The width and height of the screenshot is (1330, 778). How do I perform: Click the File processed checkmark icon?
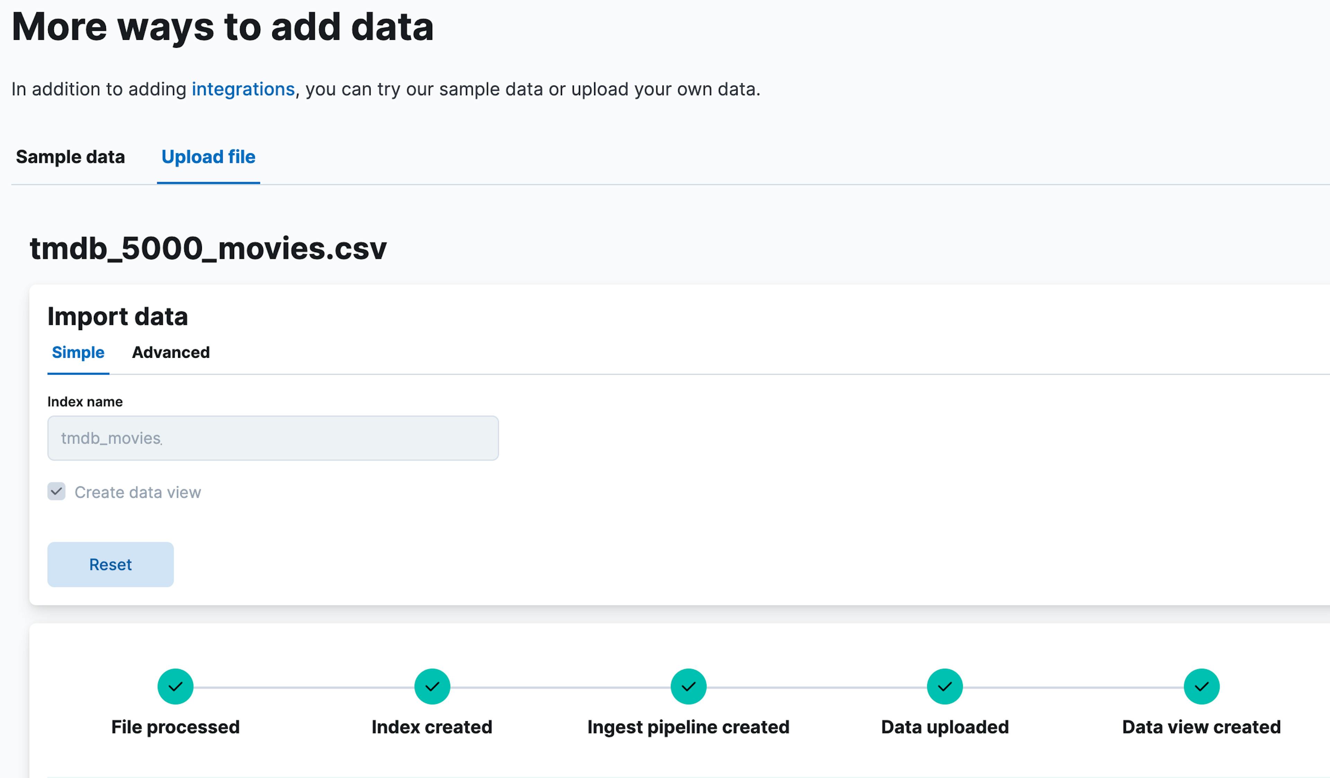click(175, 687)
